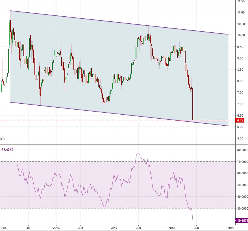Screen dimensions: 248x231
Task: Click the 50.0000 RSI axis label
Action: (x=242, y=185)
